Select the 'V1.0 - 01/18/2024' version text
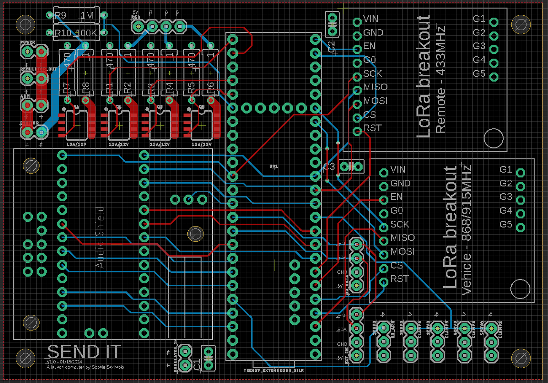Screen dimensions: 548x383 (64, 362)
